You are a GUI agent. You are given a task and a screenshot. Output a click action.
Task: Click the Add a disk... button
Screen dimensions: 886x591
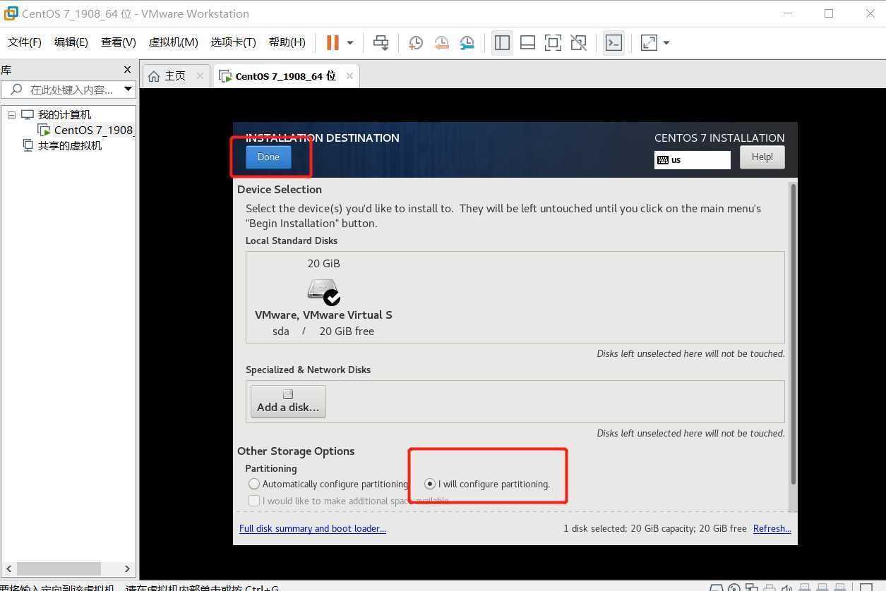tap(288, 401)
